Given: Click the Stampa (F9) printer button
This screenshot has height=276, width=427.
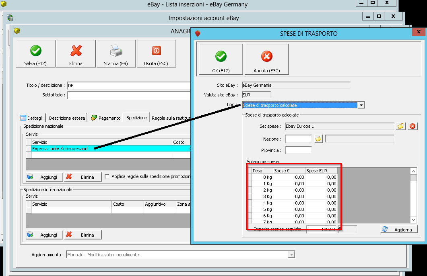Looking at the screenshot, I should click(116, 53).
